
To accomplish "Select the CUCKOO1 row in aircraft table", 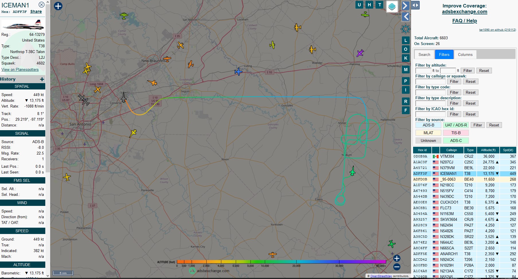I will tap(464, 202).
